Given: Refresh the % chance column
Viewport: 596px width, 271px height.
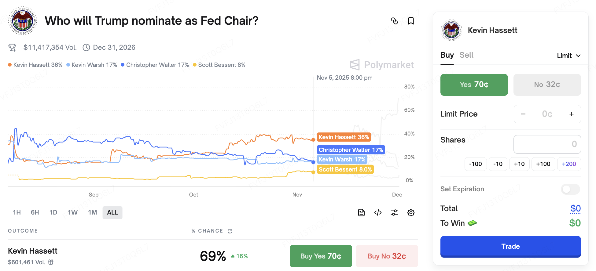Looking at the screenshot, I should pyautogui.click(x=230, y=231).
